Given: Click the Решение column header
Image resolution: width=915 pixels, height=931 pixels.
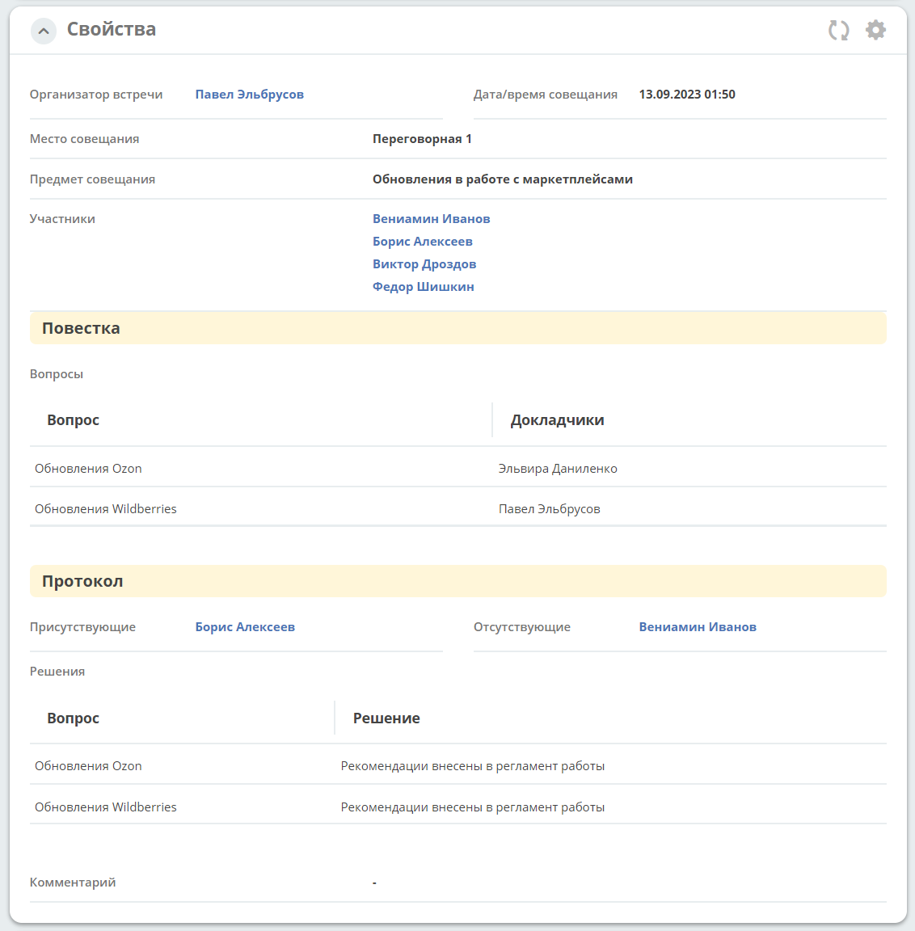Looking at the screenshot, I should [386, 718].
